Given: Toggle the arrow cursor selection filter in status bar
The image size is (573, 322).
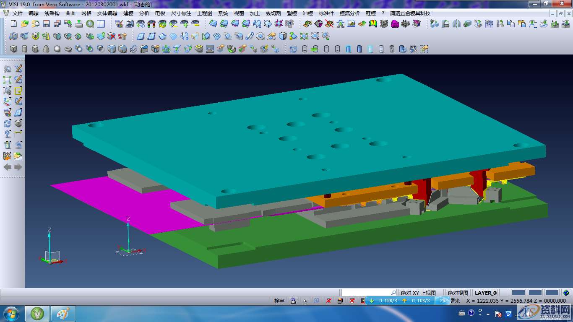Looking at the screenshot, I should coord(305,301).
